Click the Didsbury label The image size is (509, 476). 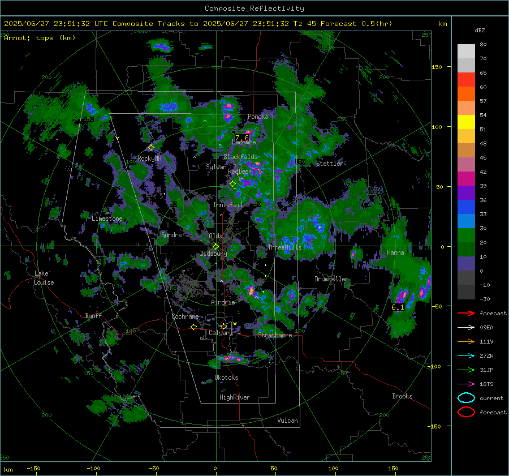(213, 254)
